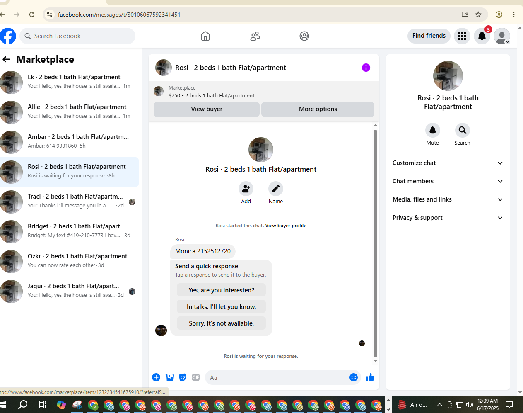Viewport: 523px width, 413px height.
Task: Expand Media, files and links section
Action: point(448,199)
